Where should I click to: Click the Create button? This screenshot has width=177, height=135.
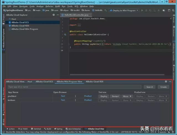pos(163,87)
